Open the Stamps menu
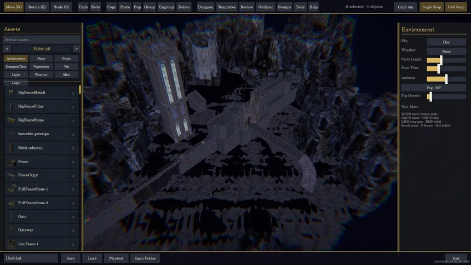 click(x=284, y=7)
